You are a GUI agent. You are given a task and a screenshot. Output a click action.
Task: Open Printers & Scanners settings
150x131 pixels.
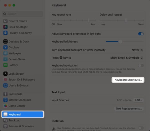(21, 126)
